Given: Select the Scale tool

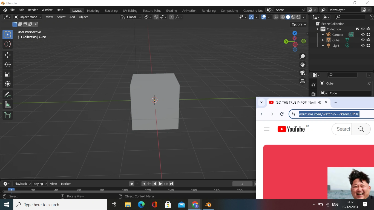Looking at the screenshot, I should pyautogui.click(x=8, y=74).
